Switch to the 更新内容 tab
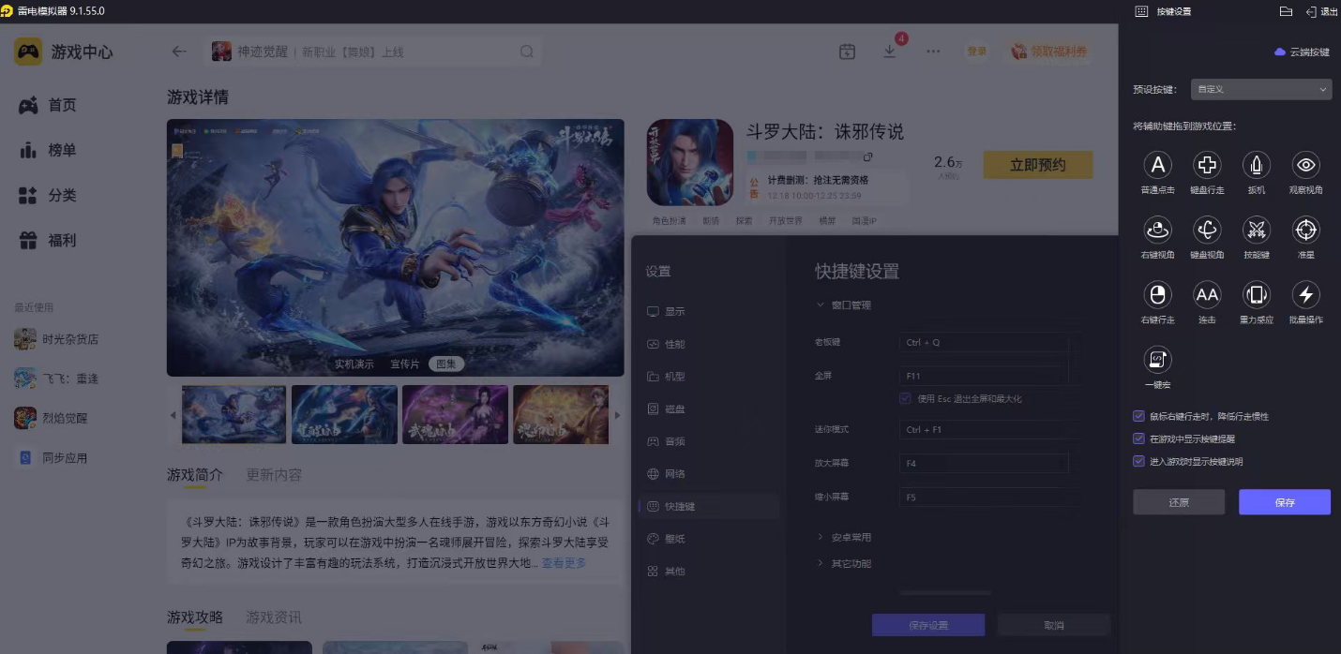Screen dimensions: 1341x654 pos(274,475)
